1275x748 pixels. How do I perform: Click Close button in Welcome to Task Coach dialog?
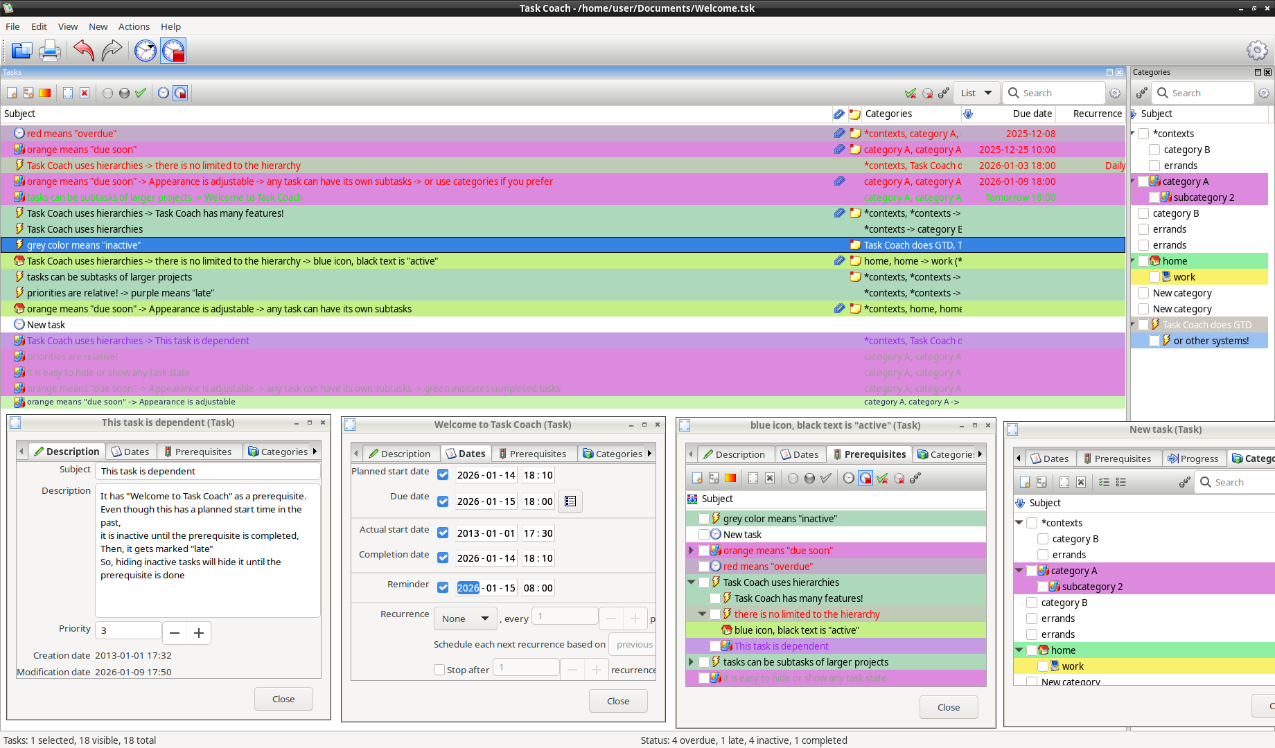(x=618, y=701)
